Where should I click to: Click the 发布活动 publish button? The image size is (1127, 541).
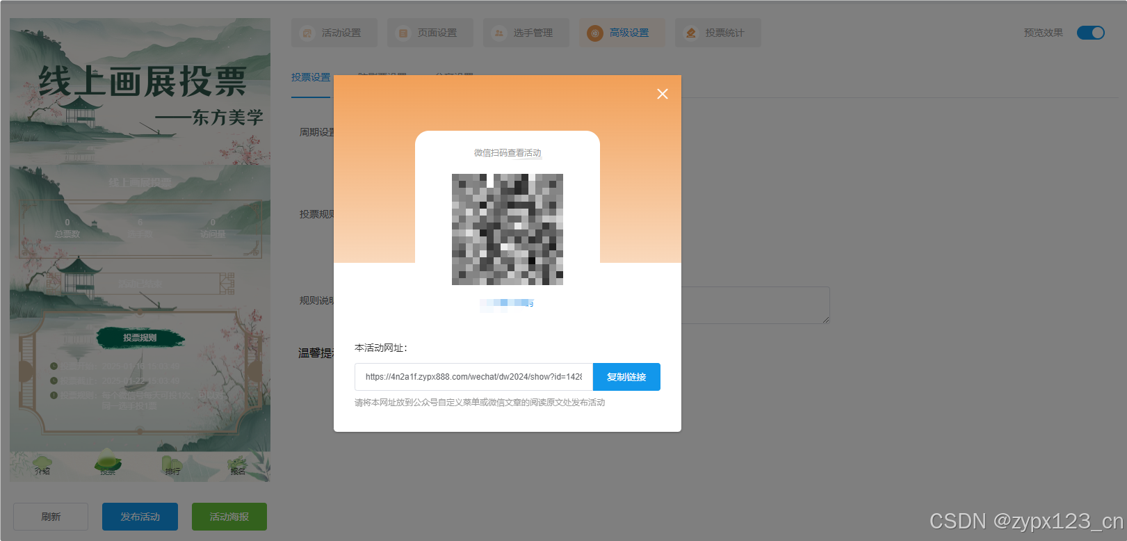140,517
